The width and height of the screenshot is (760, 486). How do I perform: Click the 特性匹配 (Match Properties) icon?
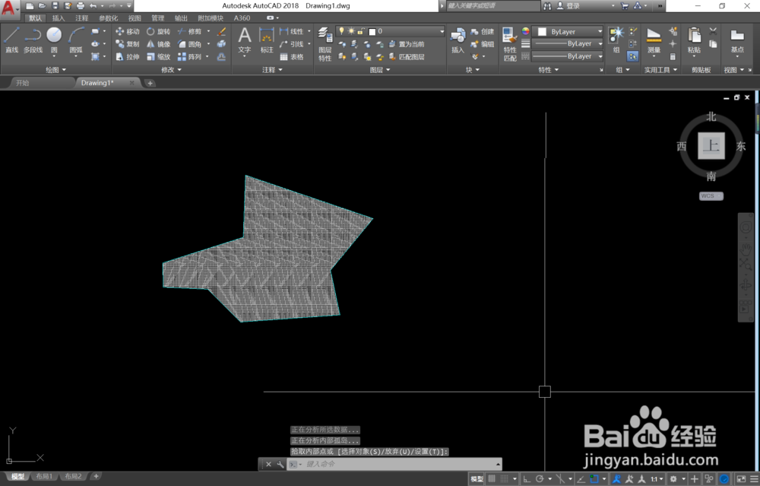click(509, 44)
